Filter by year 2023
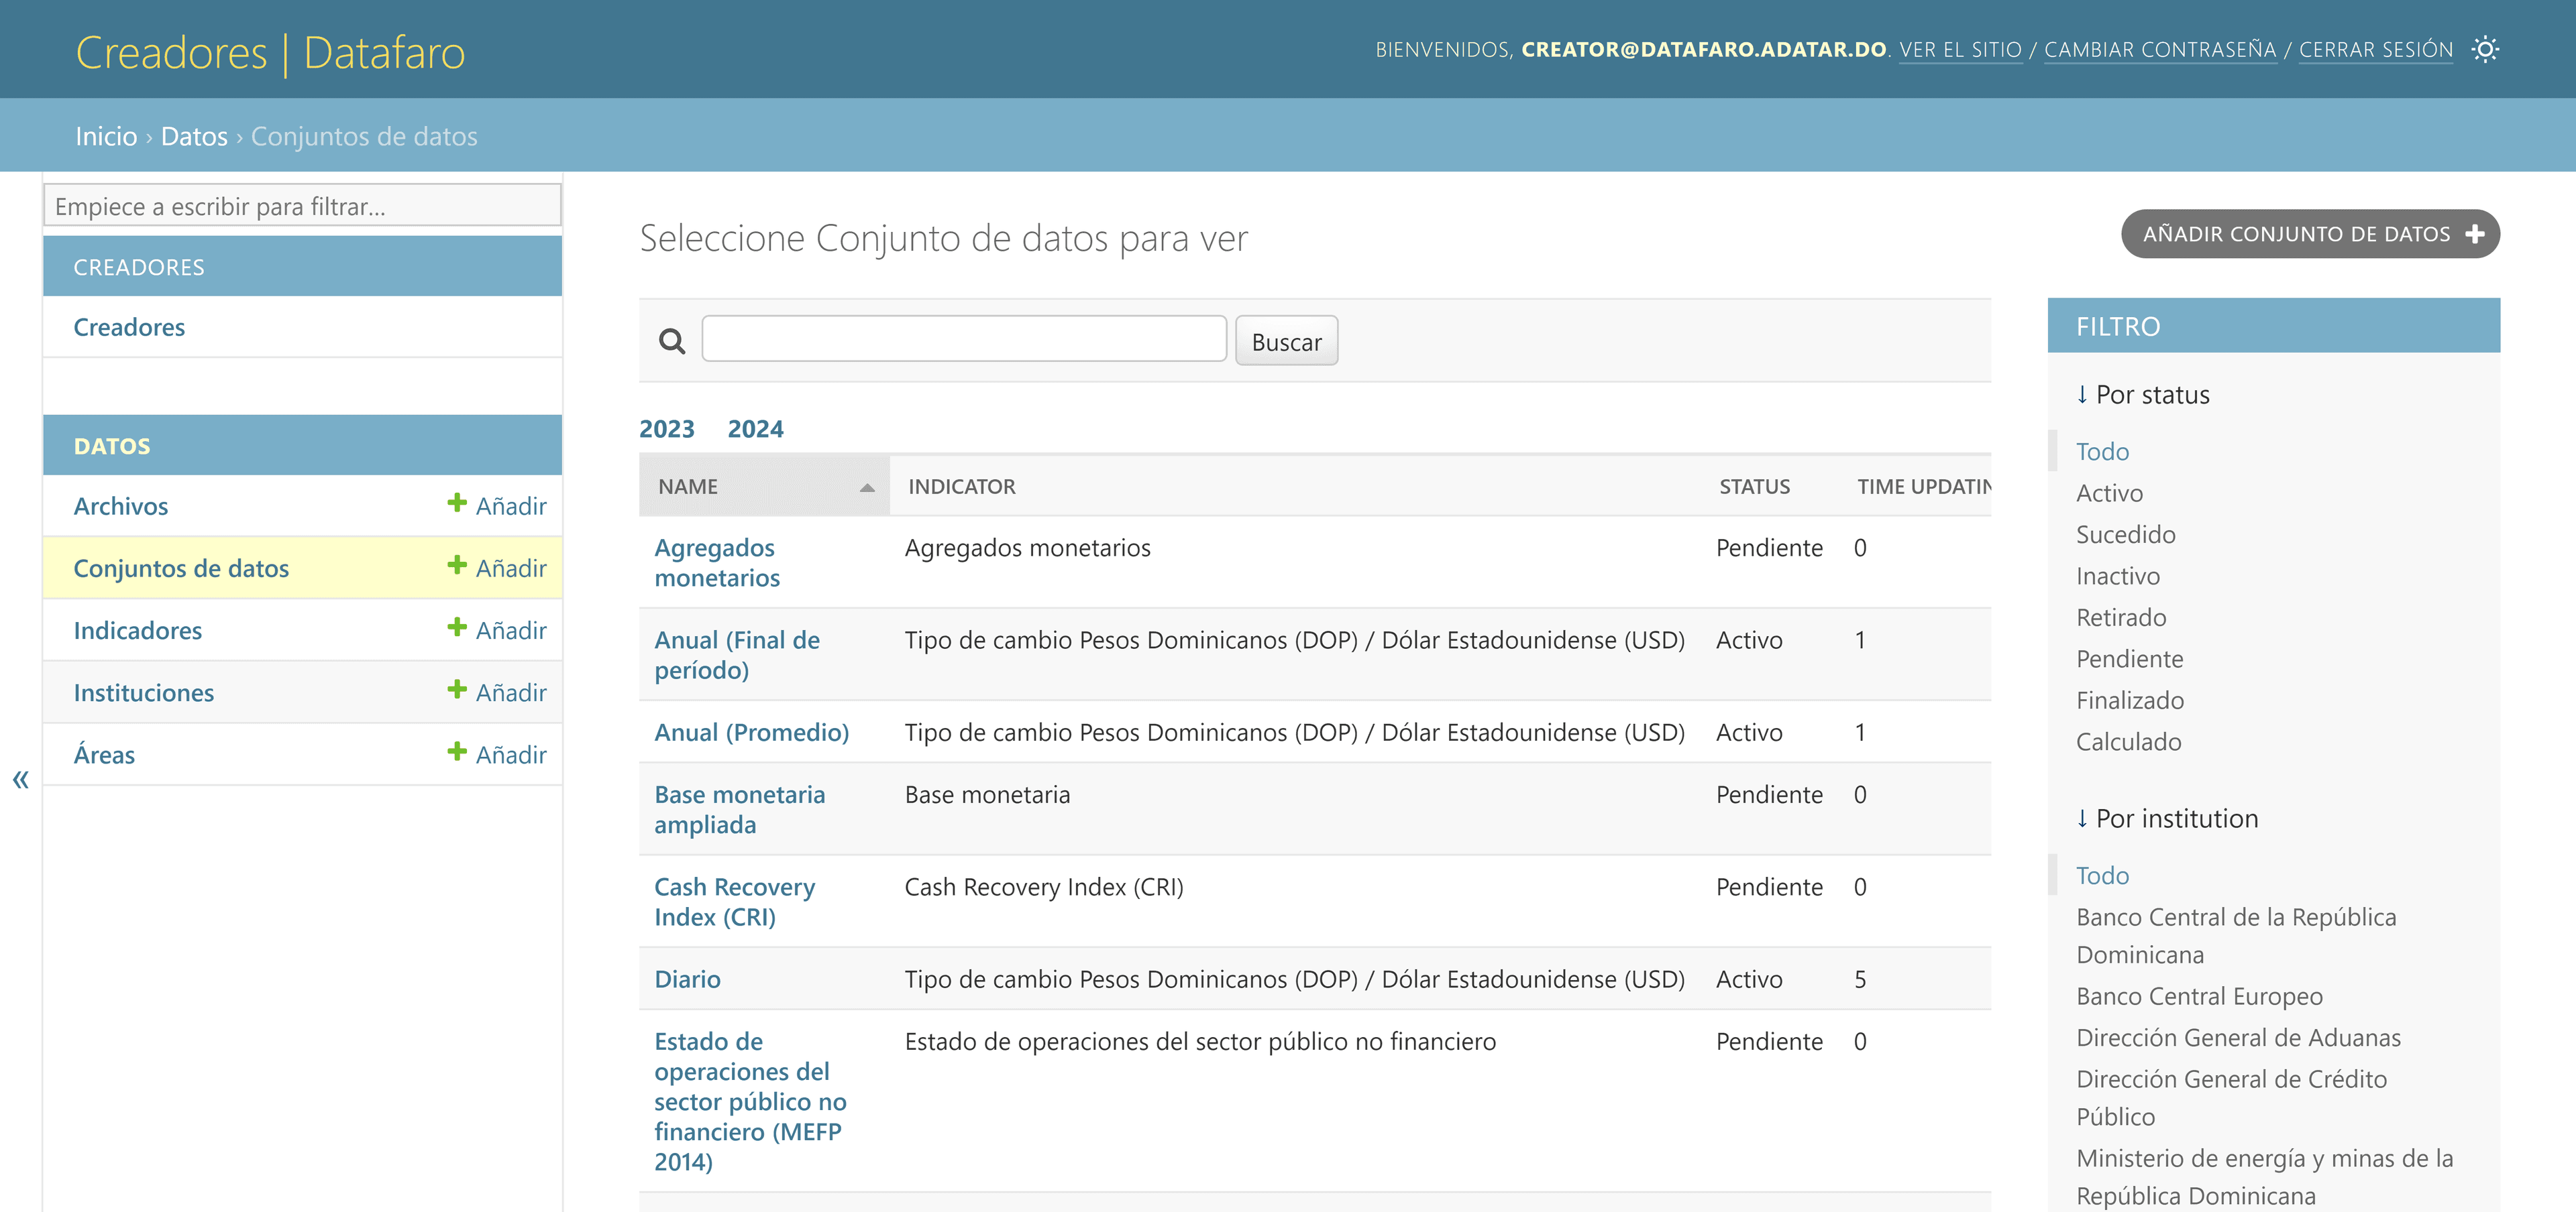This screenshot has width=2576, height=1212. 667,428
